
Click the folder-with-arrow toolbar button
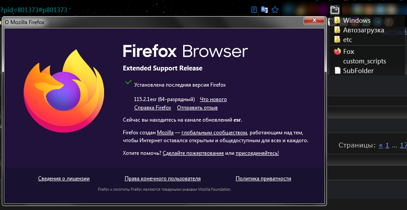pos(335,10)
